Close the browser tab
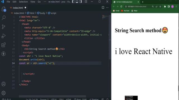Screen dimensions: 179x100 pyautogui.click(x=138, y=2)
